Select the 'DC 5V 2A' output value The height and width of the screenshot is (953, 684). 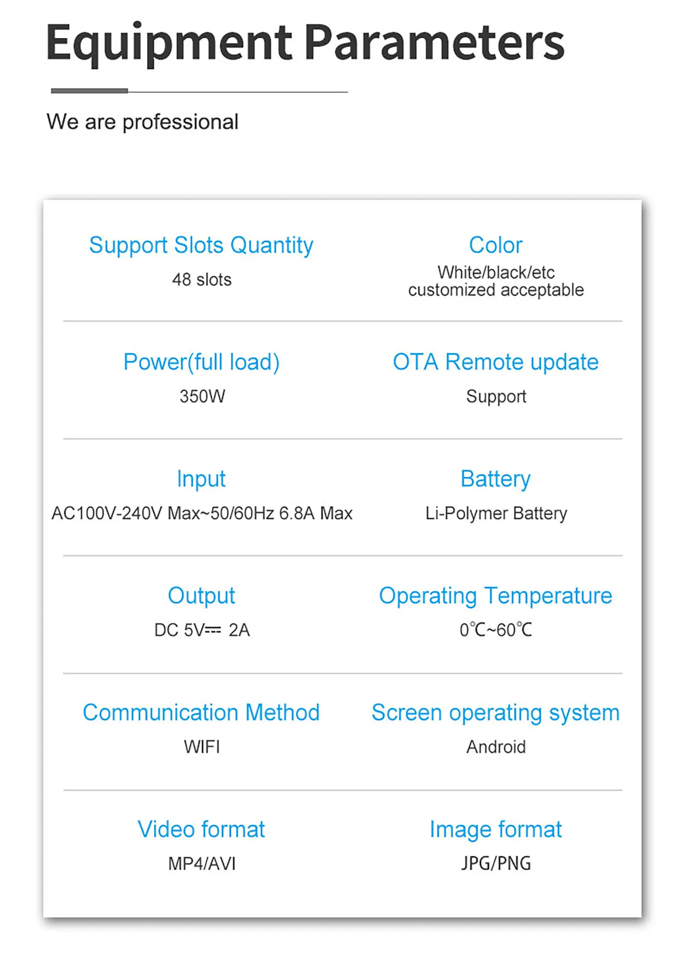(x=202, y=630)
